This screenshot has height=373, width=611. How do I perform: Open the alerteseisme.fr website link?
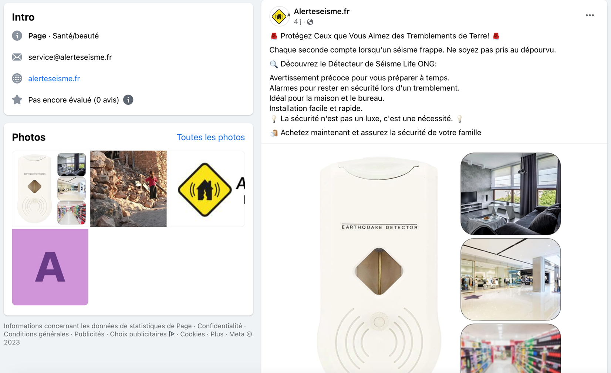click(x=54, y=78)
